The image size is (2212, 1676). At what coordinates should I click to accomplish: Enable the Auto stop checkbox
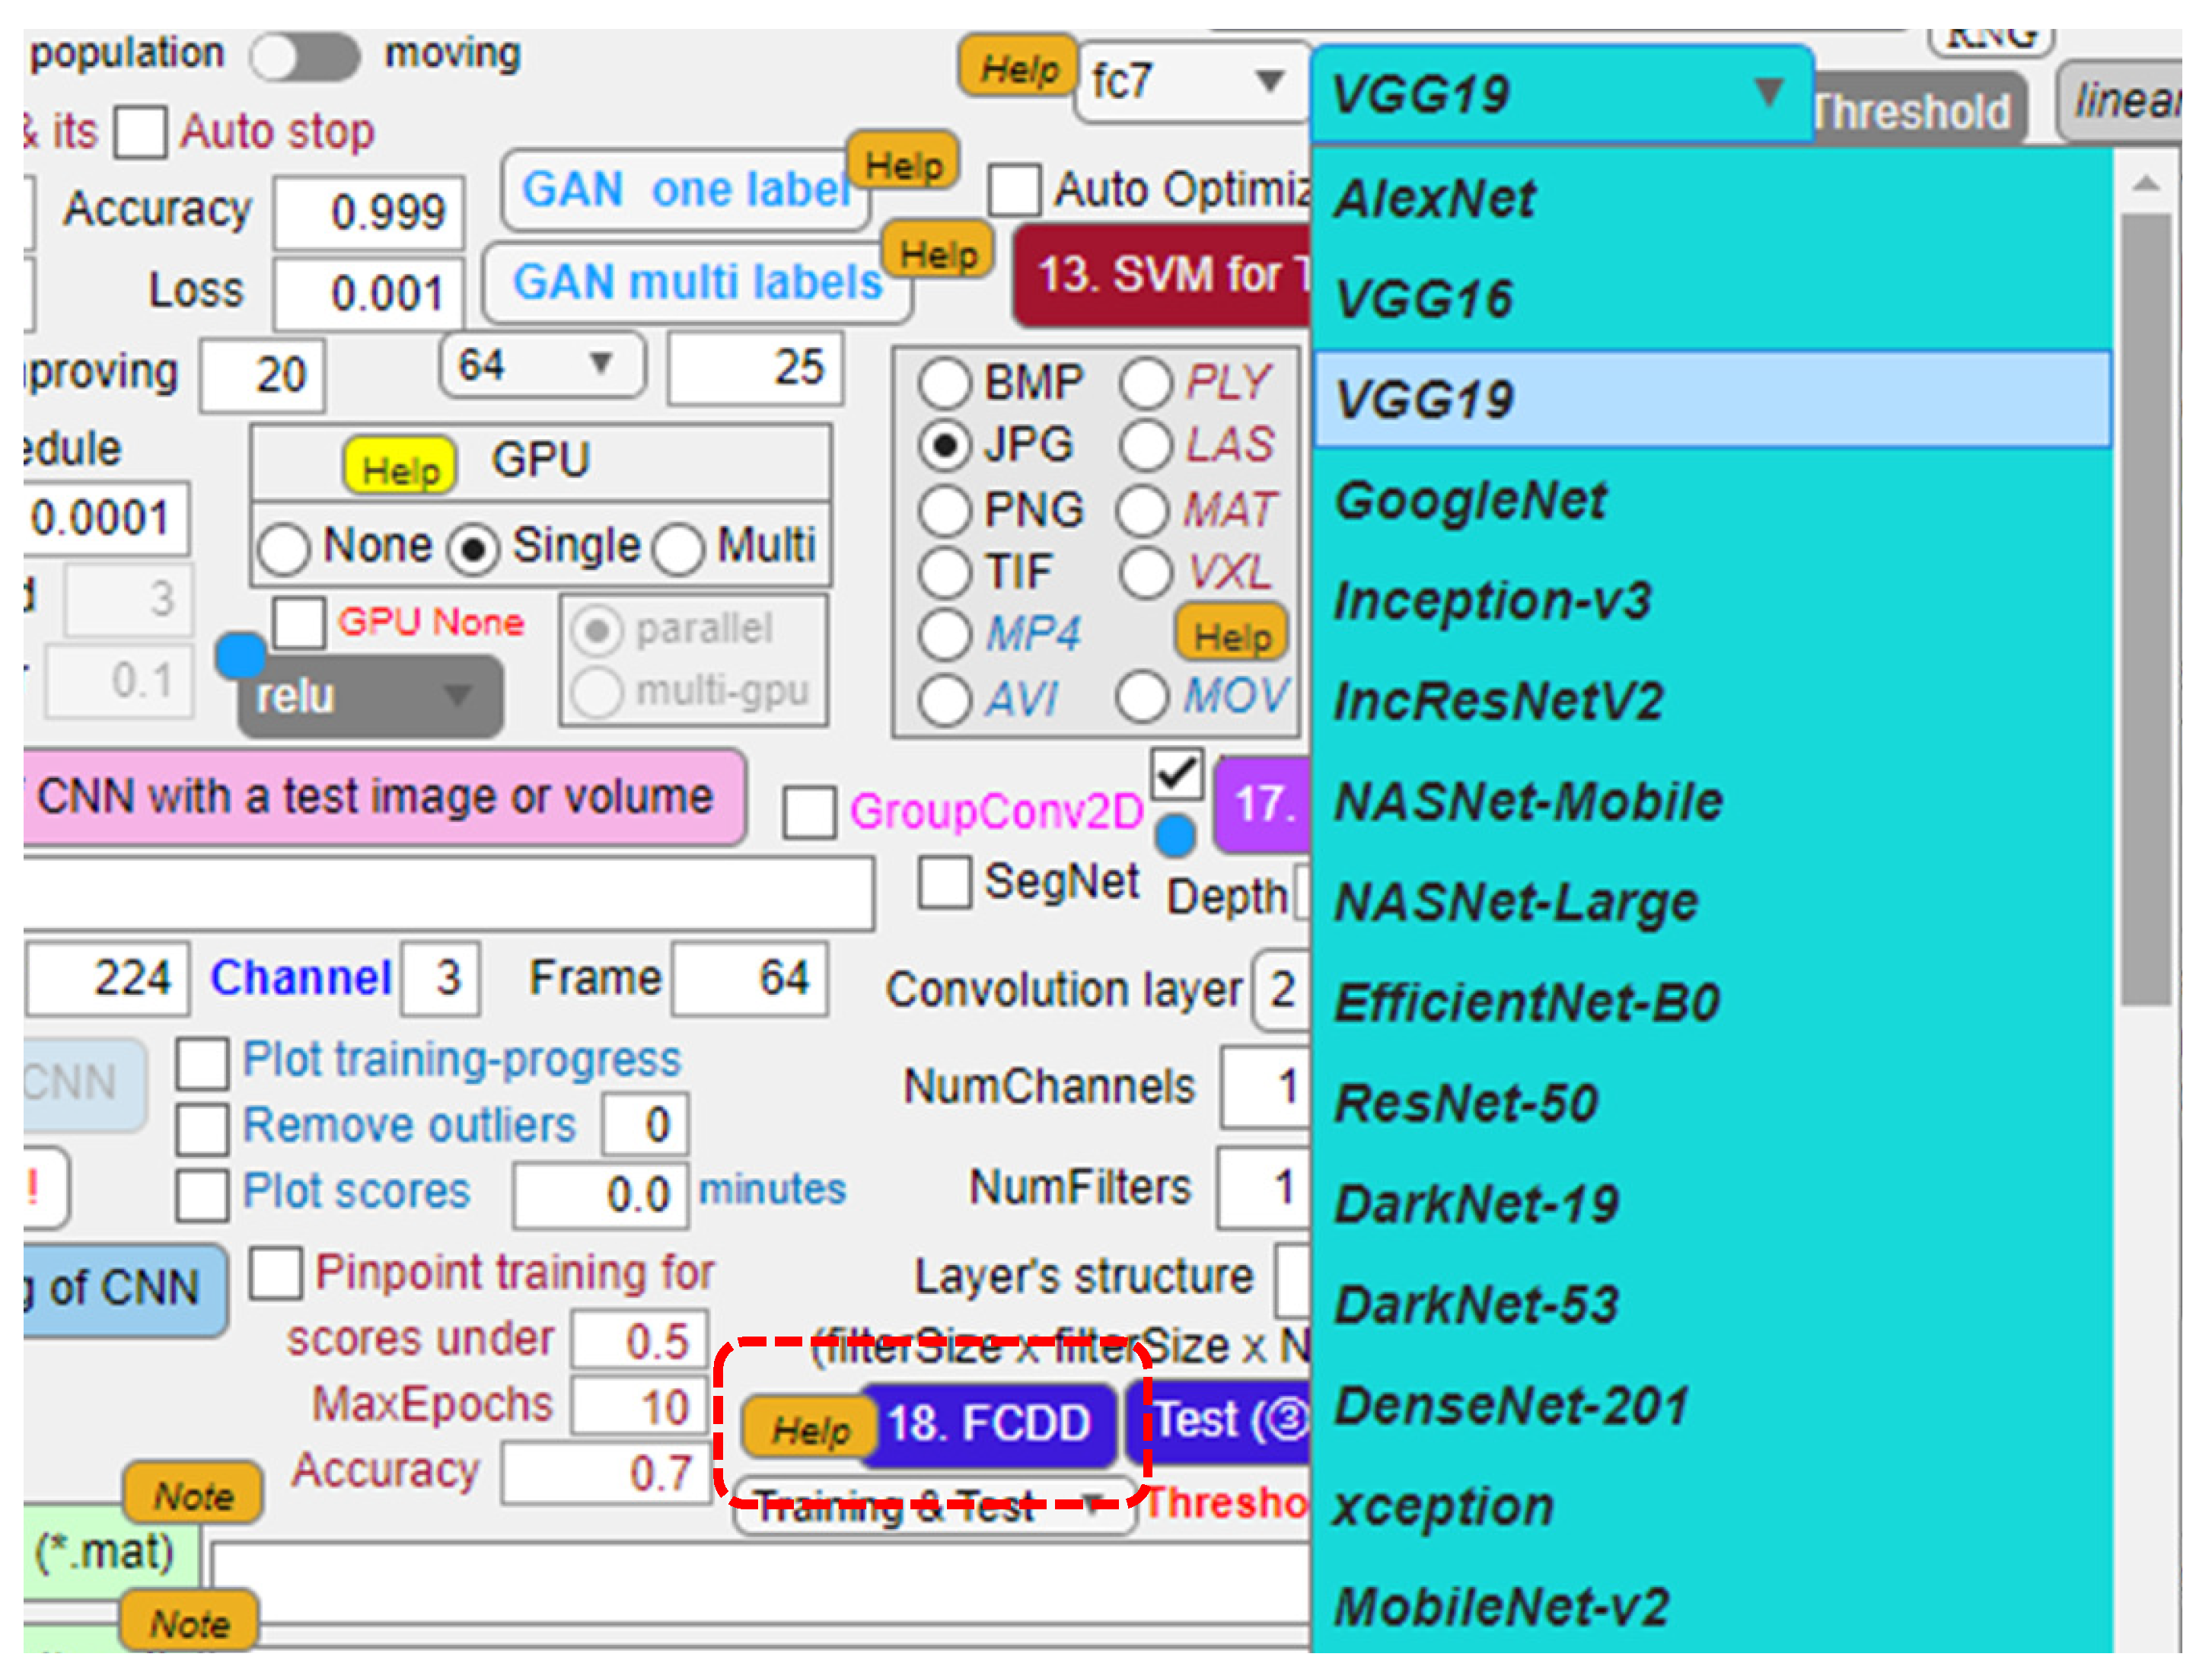point(141,134)
